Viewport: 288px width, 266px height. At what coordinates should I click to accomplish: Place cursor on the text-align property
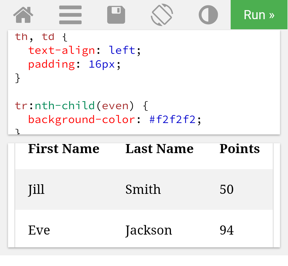pyautogui.click(x=61, y=50)
